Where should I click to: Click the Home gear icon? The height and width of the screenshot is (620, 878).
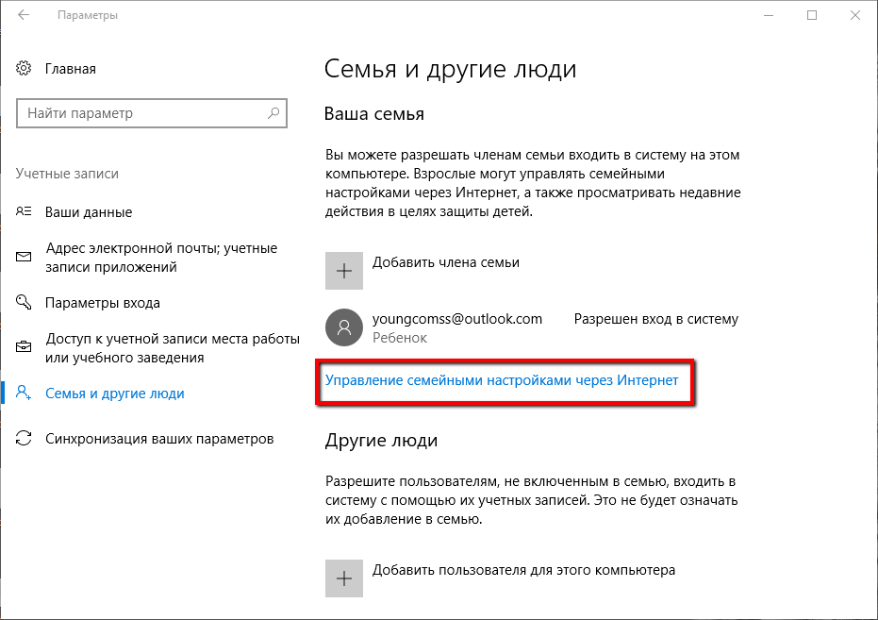coord(25,69)
